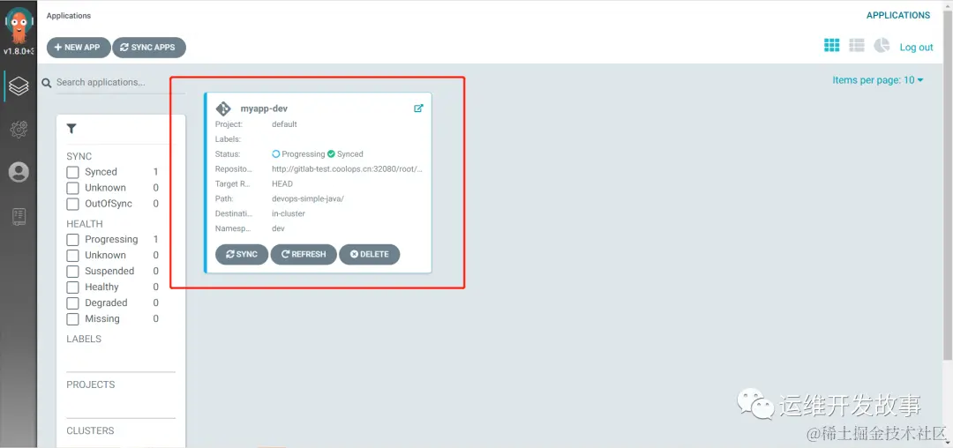Screen dimensions: 953x448
Task: Click the Applications breadcrumb
Action: (69, 16)
